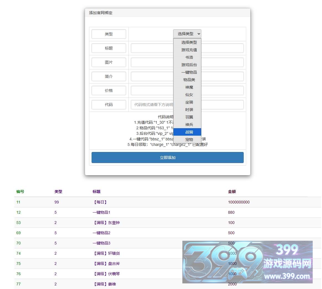322x289 pixels.
Task: Click the 5.每日领取 charge_1 description line
Action: pyautogui.click(x=168, y=144)
